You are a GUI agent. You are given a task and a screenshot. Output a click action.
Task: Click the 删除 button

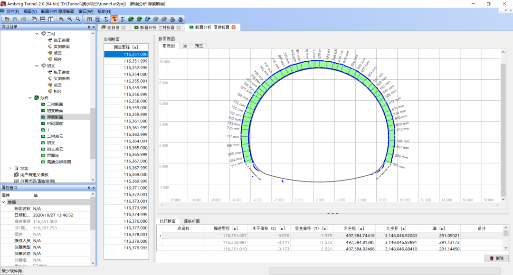[496, 258]
